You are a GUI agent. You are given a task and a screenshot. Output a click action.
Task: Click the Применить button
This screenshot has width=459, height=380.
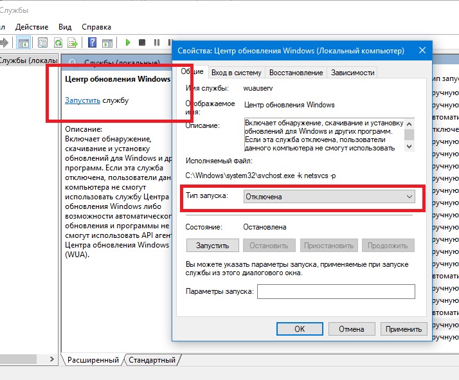404,329
